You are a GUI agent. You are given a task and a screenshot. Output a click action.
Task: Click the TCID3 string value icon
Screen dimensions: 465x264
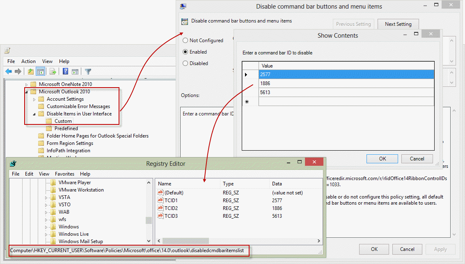click(x=160, y=216)
